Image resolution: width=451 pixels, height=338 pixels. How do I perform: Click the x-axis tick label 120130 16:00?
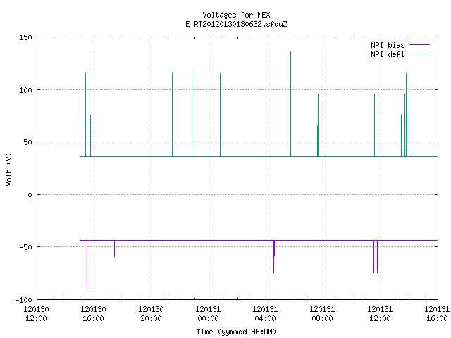(x=93, y=314)
